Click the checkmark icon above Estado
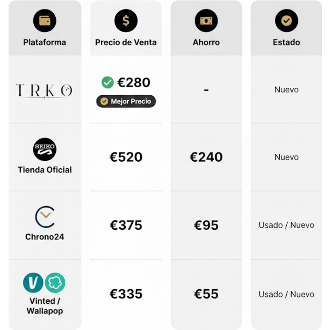 [x=286, y=21]
